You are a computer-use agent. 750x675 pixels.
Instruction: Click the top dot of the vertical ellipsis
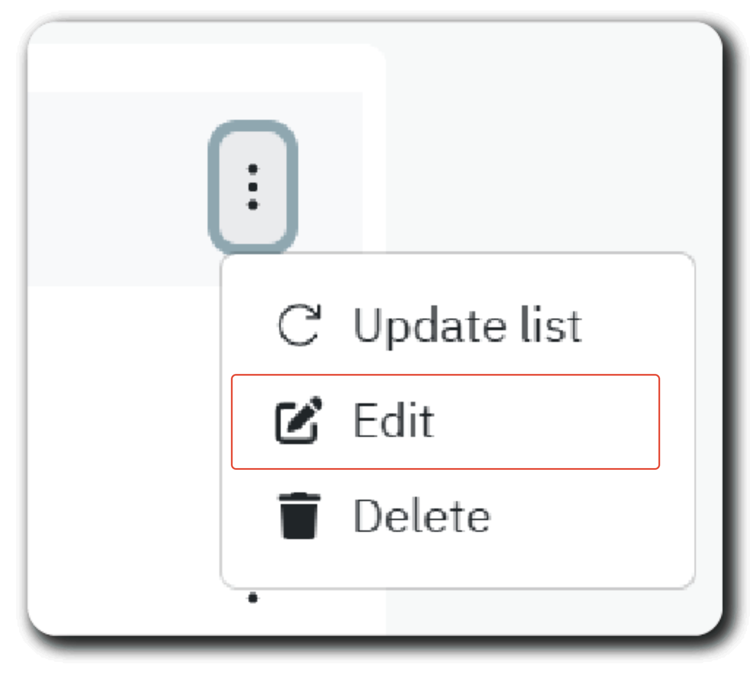(253, 169)
